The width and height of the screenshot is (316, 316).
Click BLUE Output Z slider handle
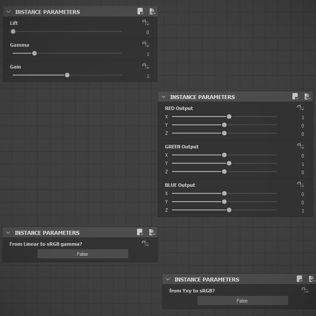[229, 210]
